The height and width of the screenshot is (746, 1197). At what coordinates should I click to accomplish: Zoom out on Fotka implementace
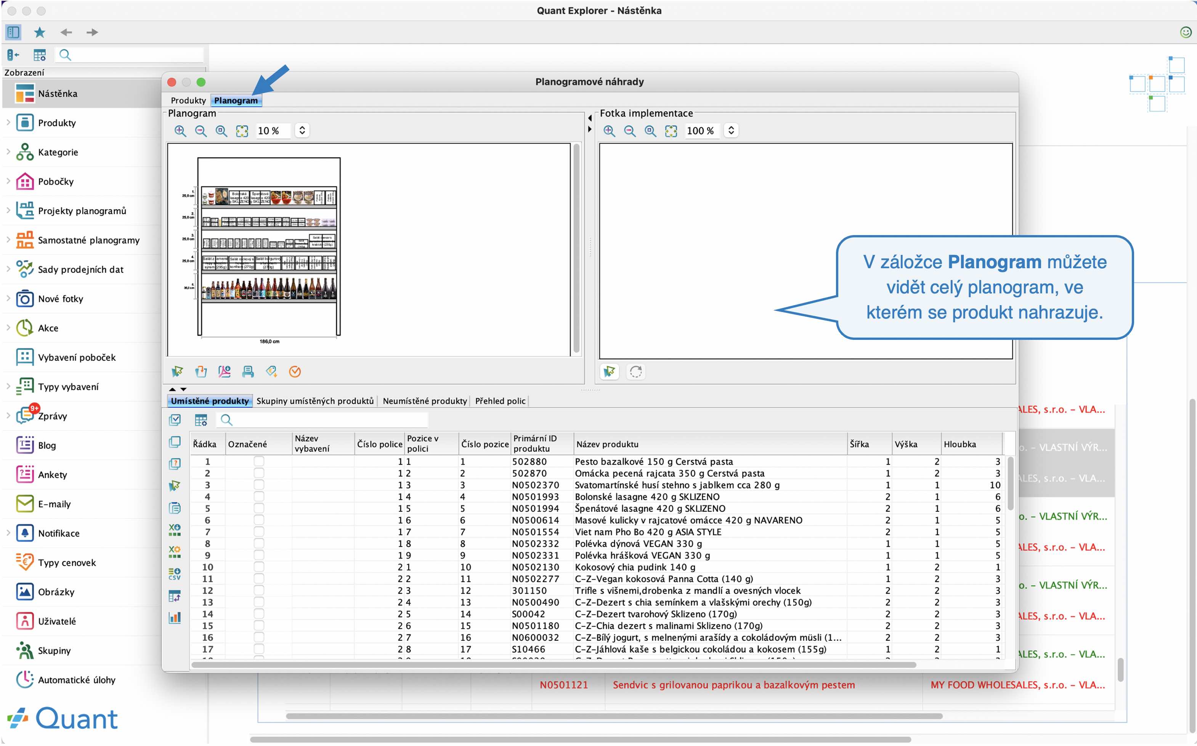coord(630,131)
